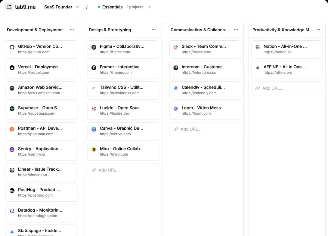Click the Notion favicon icon
This screenshot has height=236, width=328.
[258, 47]
